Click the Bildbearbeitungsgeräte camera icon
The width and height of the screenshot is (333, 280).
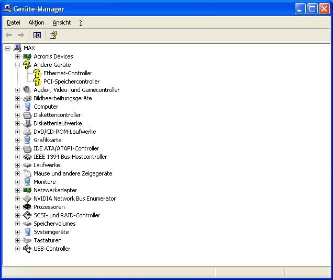[27, 98]
